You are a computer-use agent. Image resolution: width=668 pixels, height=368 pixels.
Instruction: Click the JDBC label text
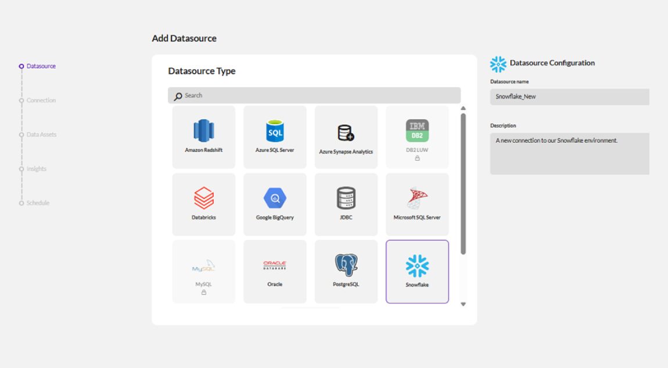(x=346, y=217)
